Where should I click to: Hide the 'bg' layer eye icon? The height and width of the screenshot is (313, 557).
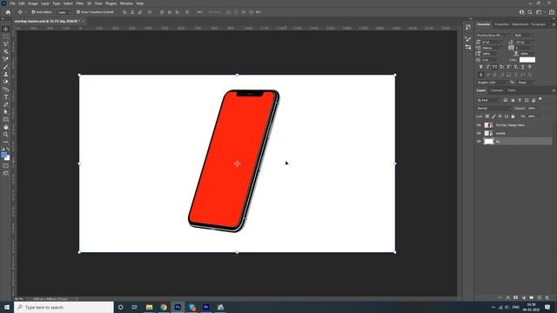(479, 141)
